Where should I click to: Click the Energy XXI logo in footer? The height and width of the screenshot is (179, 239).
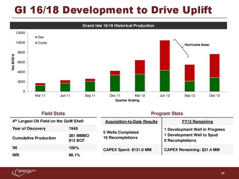click(24, 172)
